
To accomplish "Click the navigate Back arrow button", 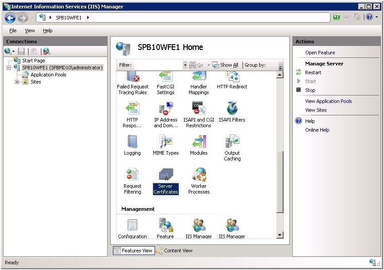I will coord(10,18).
